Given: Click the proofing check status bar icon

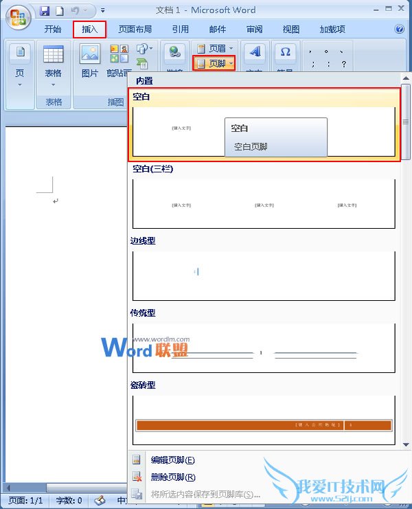Looking at the screenshot, I should [100, 500].
